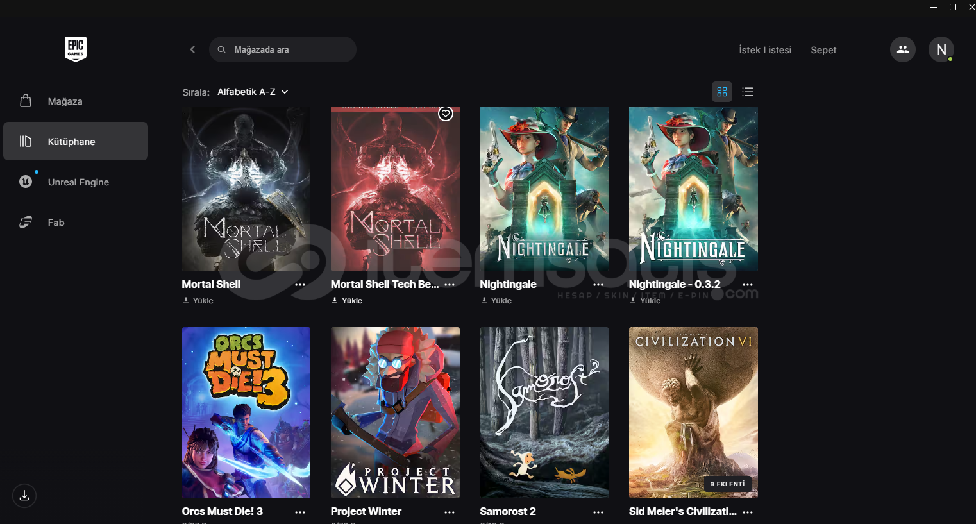Click the Mağazada ara search field
The height and width of the screenshot is (524, 976).
point(283,49)
